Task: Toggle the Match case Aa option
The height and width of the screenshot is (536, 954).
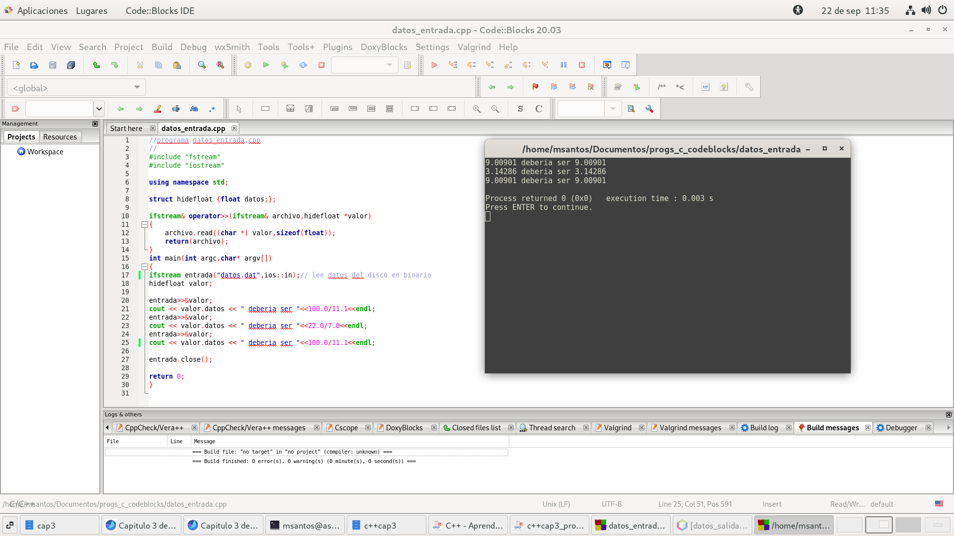Action: (194, 109)
